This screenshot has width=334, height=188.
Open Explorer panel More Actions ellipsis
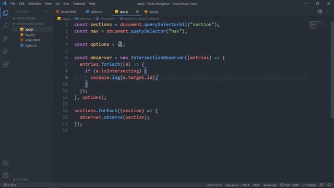[46, 11]
